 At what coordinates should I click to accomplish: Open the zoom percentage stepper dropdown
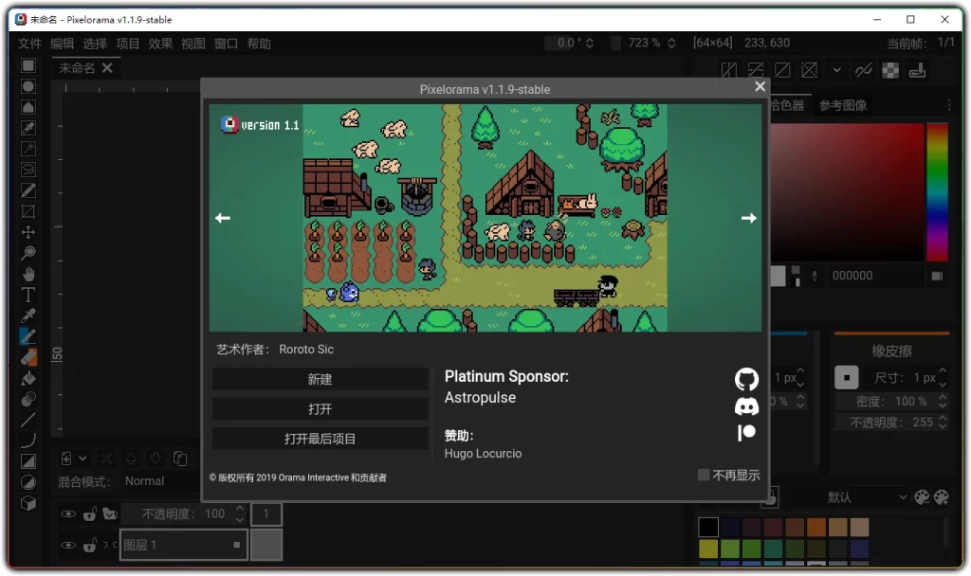pos(672,42)
